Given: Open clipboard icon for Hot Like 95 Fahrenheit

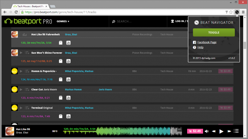Looking at the screenshot, I should [x=61, y=43].
